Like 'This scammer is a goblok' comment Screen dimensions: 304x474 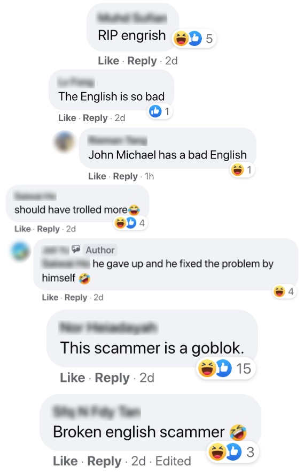pos(72,378)
